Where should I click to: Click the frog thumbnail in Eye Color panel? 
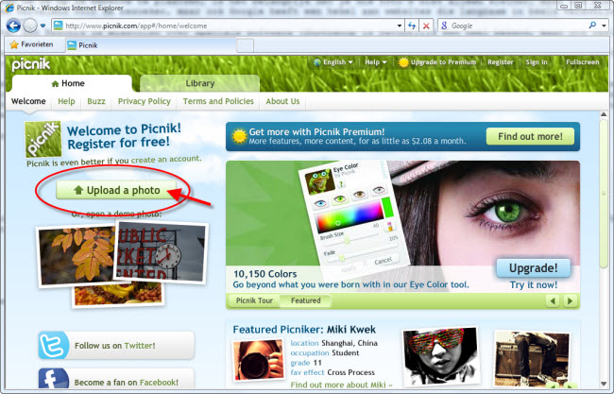click(319, 181)
